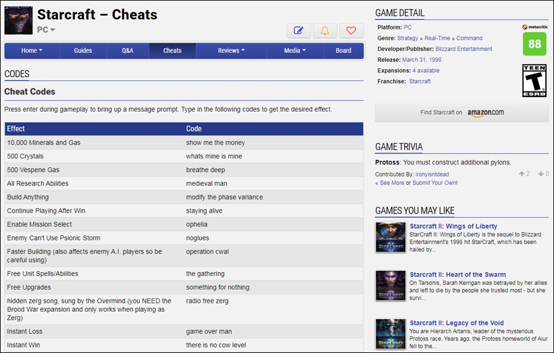Select 'there is no cow level' code
The width and height of the screenshot is (554, 353).
coord(216,345)
